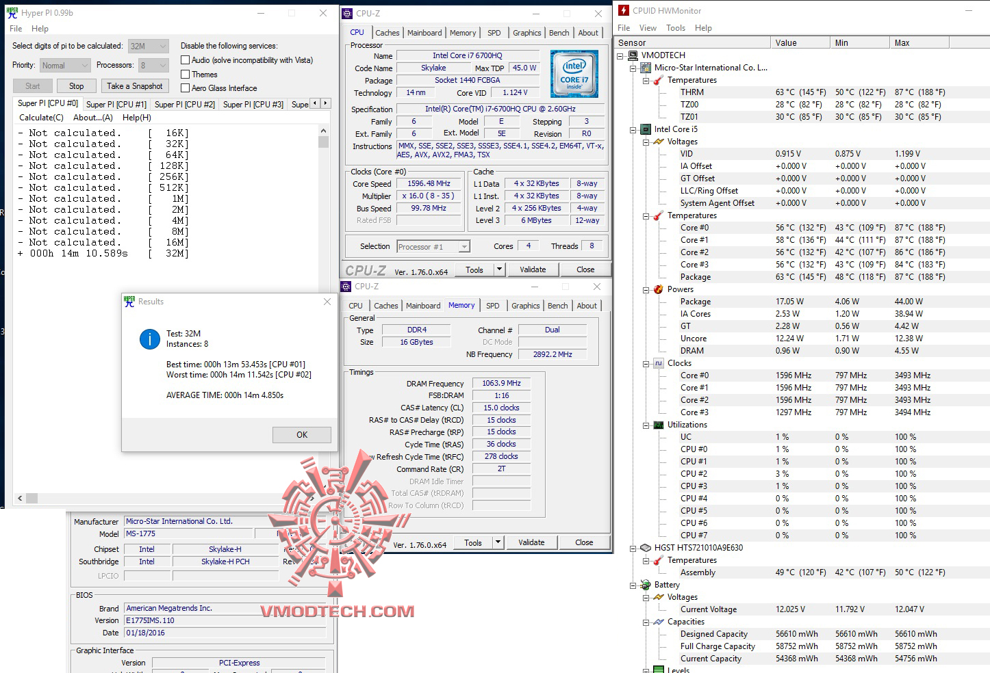The height and width of the screenshot is (673, 990).
Task: Click the Intel Core i7 logo in CPU-Z
Action: (x=574, y=74)
